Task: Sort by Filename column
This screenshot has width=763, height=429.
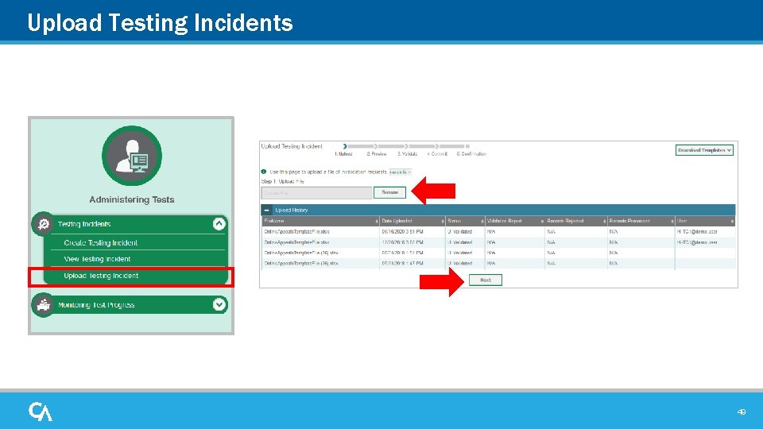Action: (320, 221)
